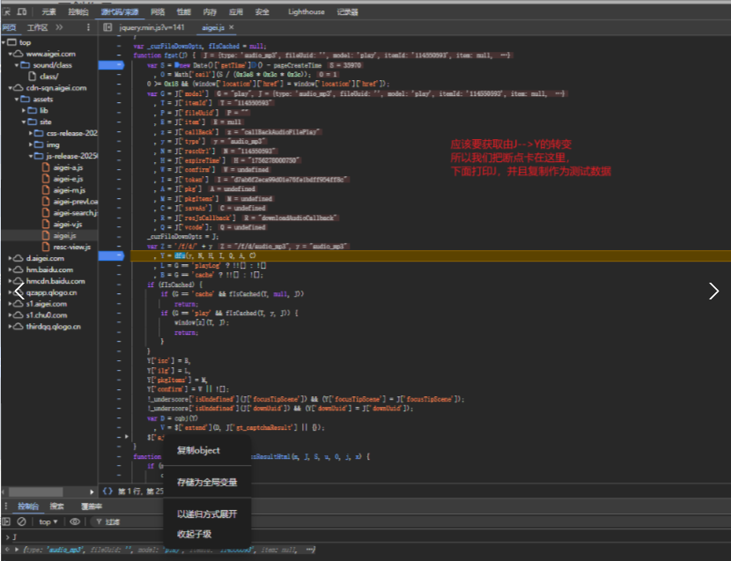Expand the logged J object in console
The height and width of the screenshot is (561, 731).
coord(17,550)
